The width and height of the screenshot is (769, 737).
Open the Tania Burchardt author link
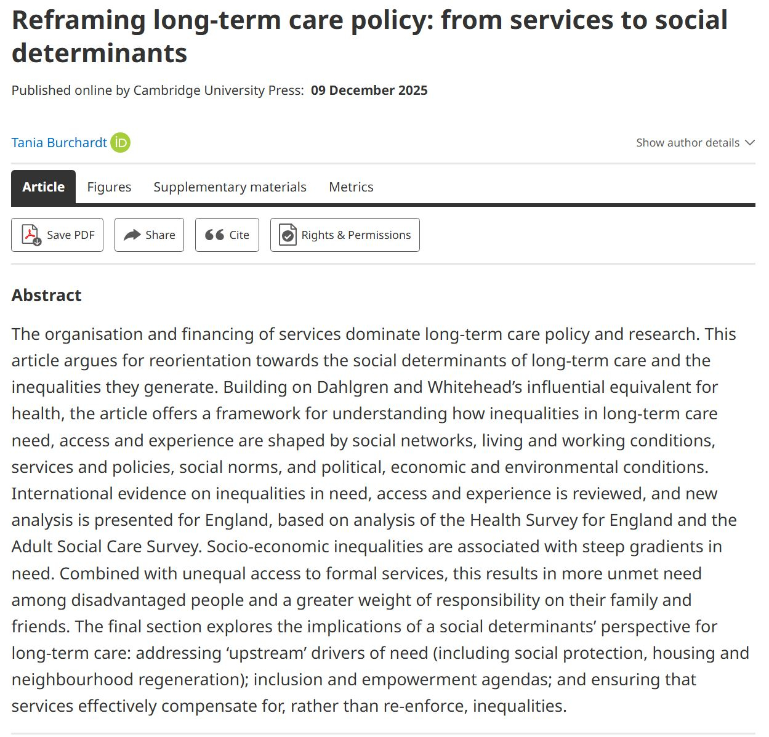pyautogui.click(x=59, y=143)
